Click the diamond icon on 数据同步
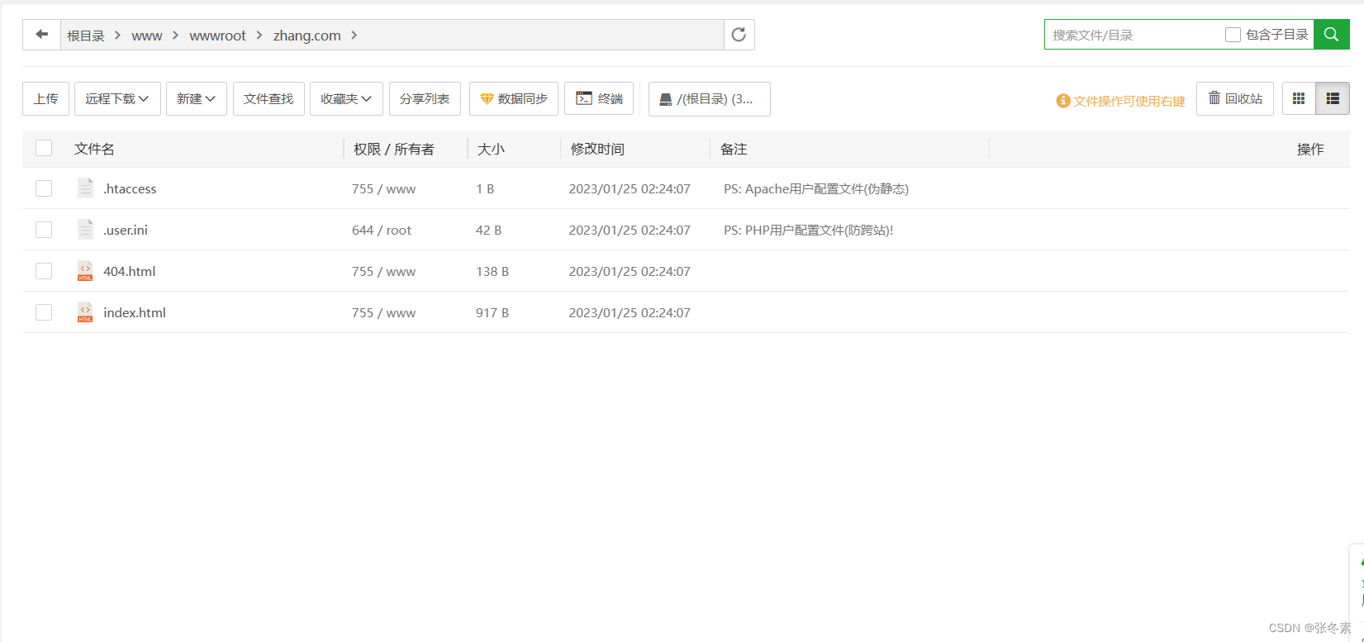 (487, 99)
